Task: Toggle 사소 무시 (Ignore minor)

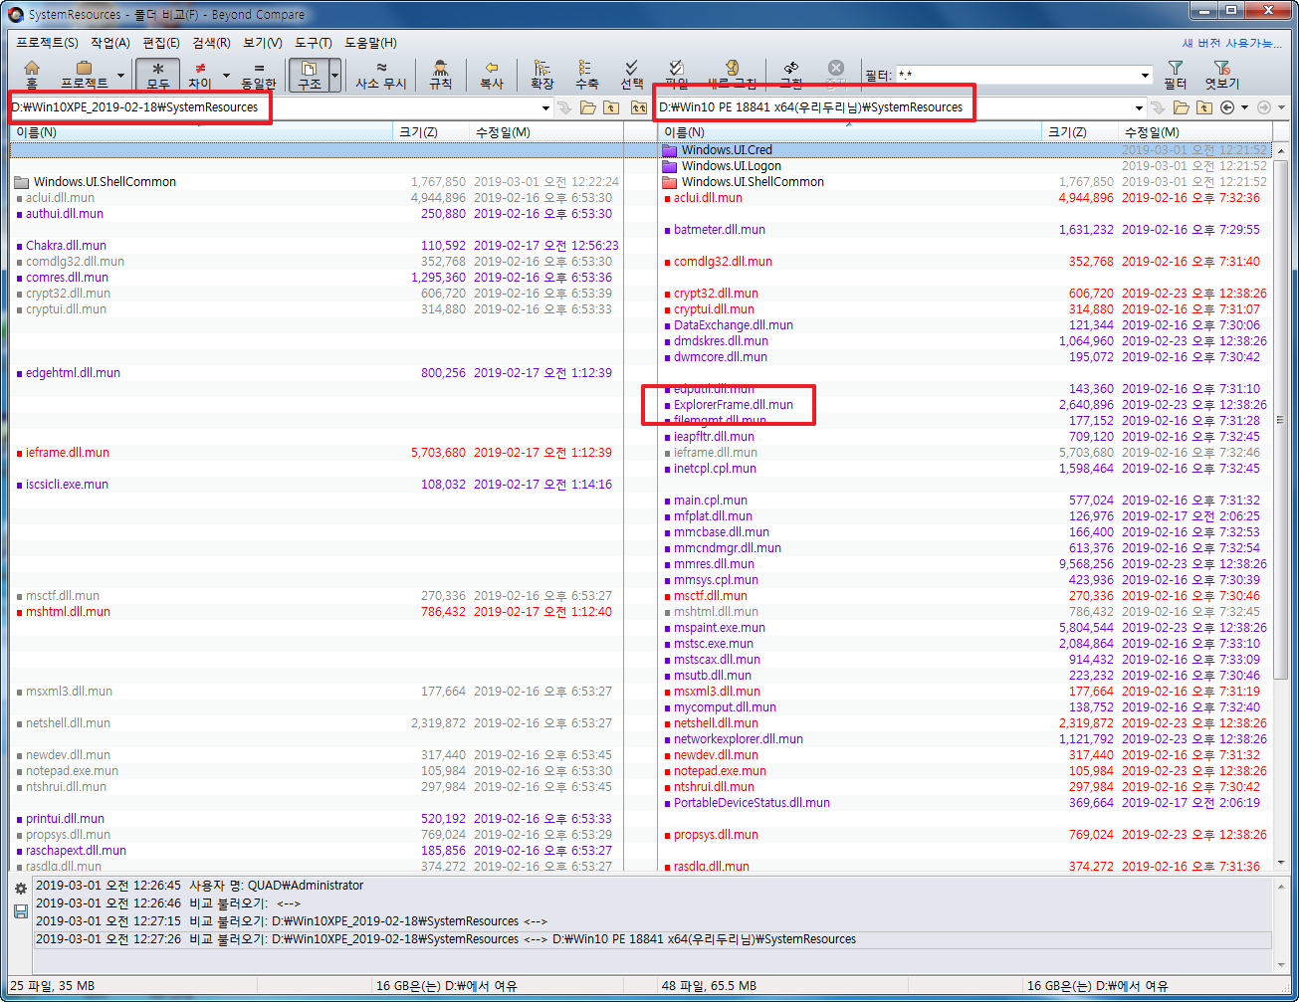Action: [381, 75]
